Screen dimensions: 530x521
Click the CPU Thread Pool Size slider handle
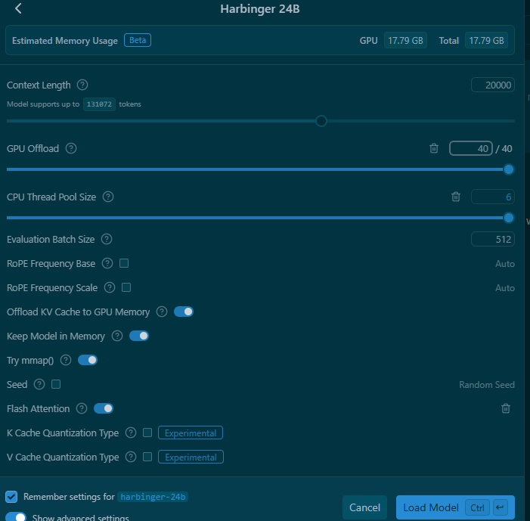point(509,218)
